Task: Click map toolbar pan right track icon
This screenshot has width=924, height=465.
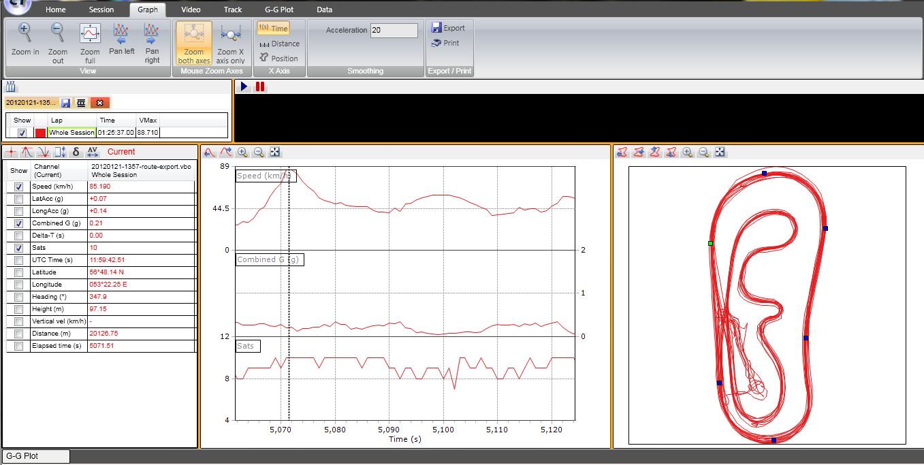Action: pyautogui.click(x=639, y=153)
